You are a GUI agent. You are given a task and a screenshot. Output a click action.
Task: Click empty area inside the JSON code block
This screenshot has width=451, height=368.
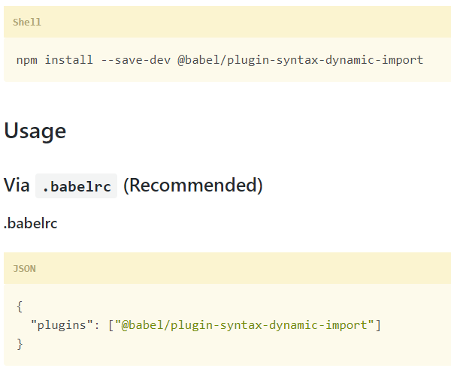(x=301, y=344)
